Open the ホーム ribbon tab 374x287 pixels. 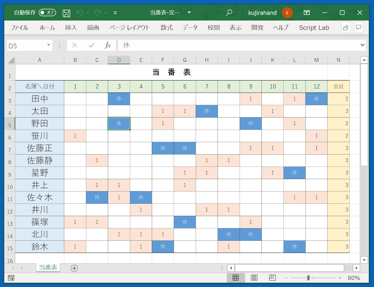click(47, 27)
